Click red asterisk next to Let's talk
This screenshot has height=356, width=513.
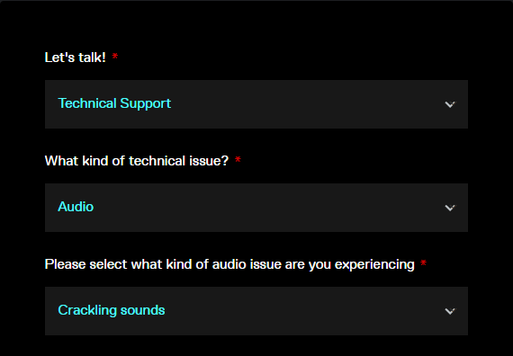(x=115, y=57)
